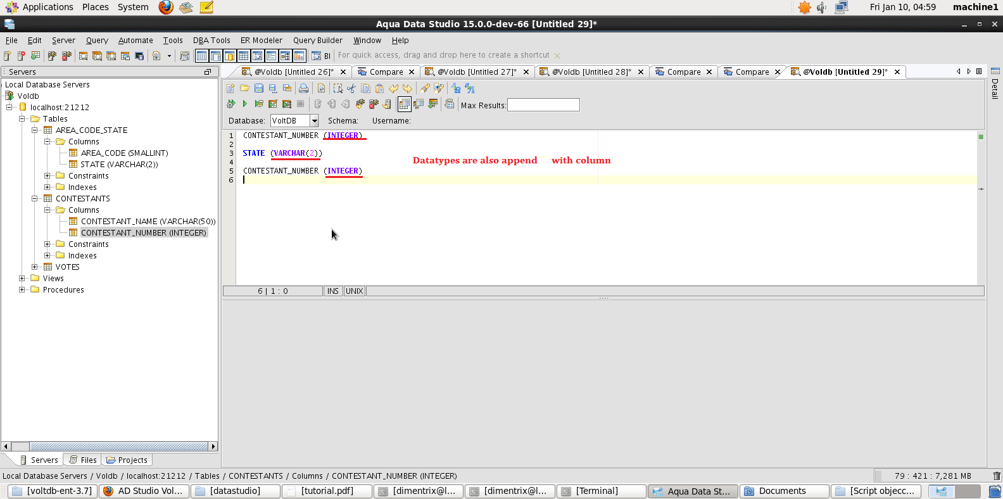Select AREA_CODE (SMALLINT) column in tree

(125, 153)
